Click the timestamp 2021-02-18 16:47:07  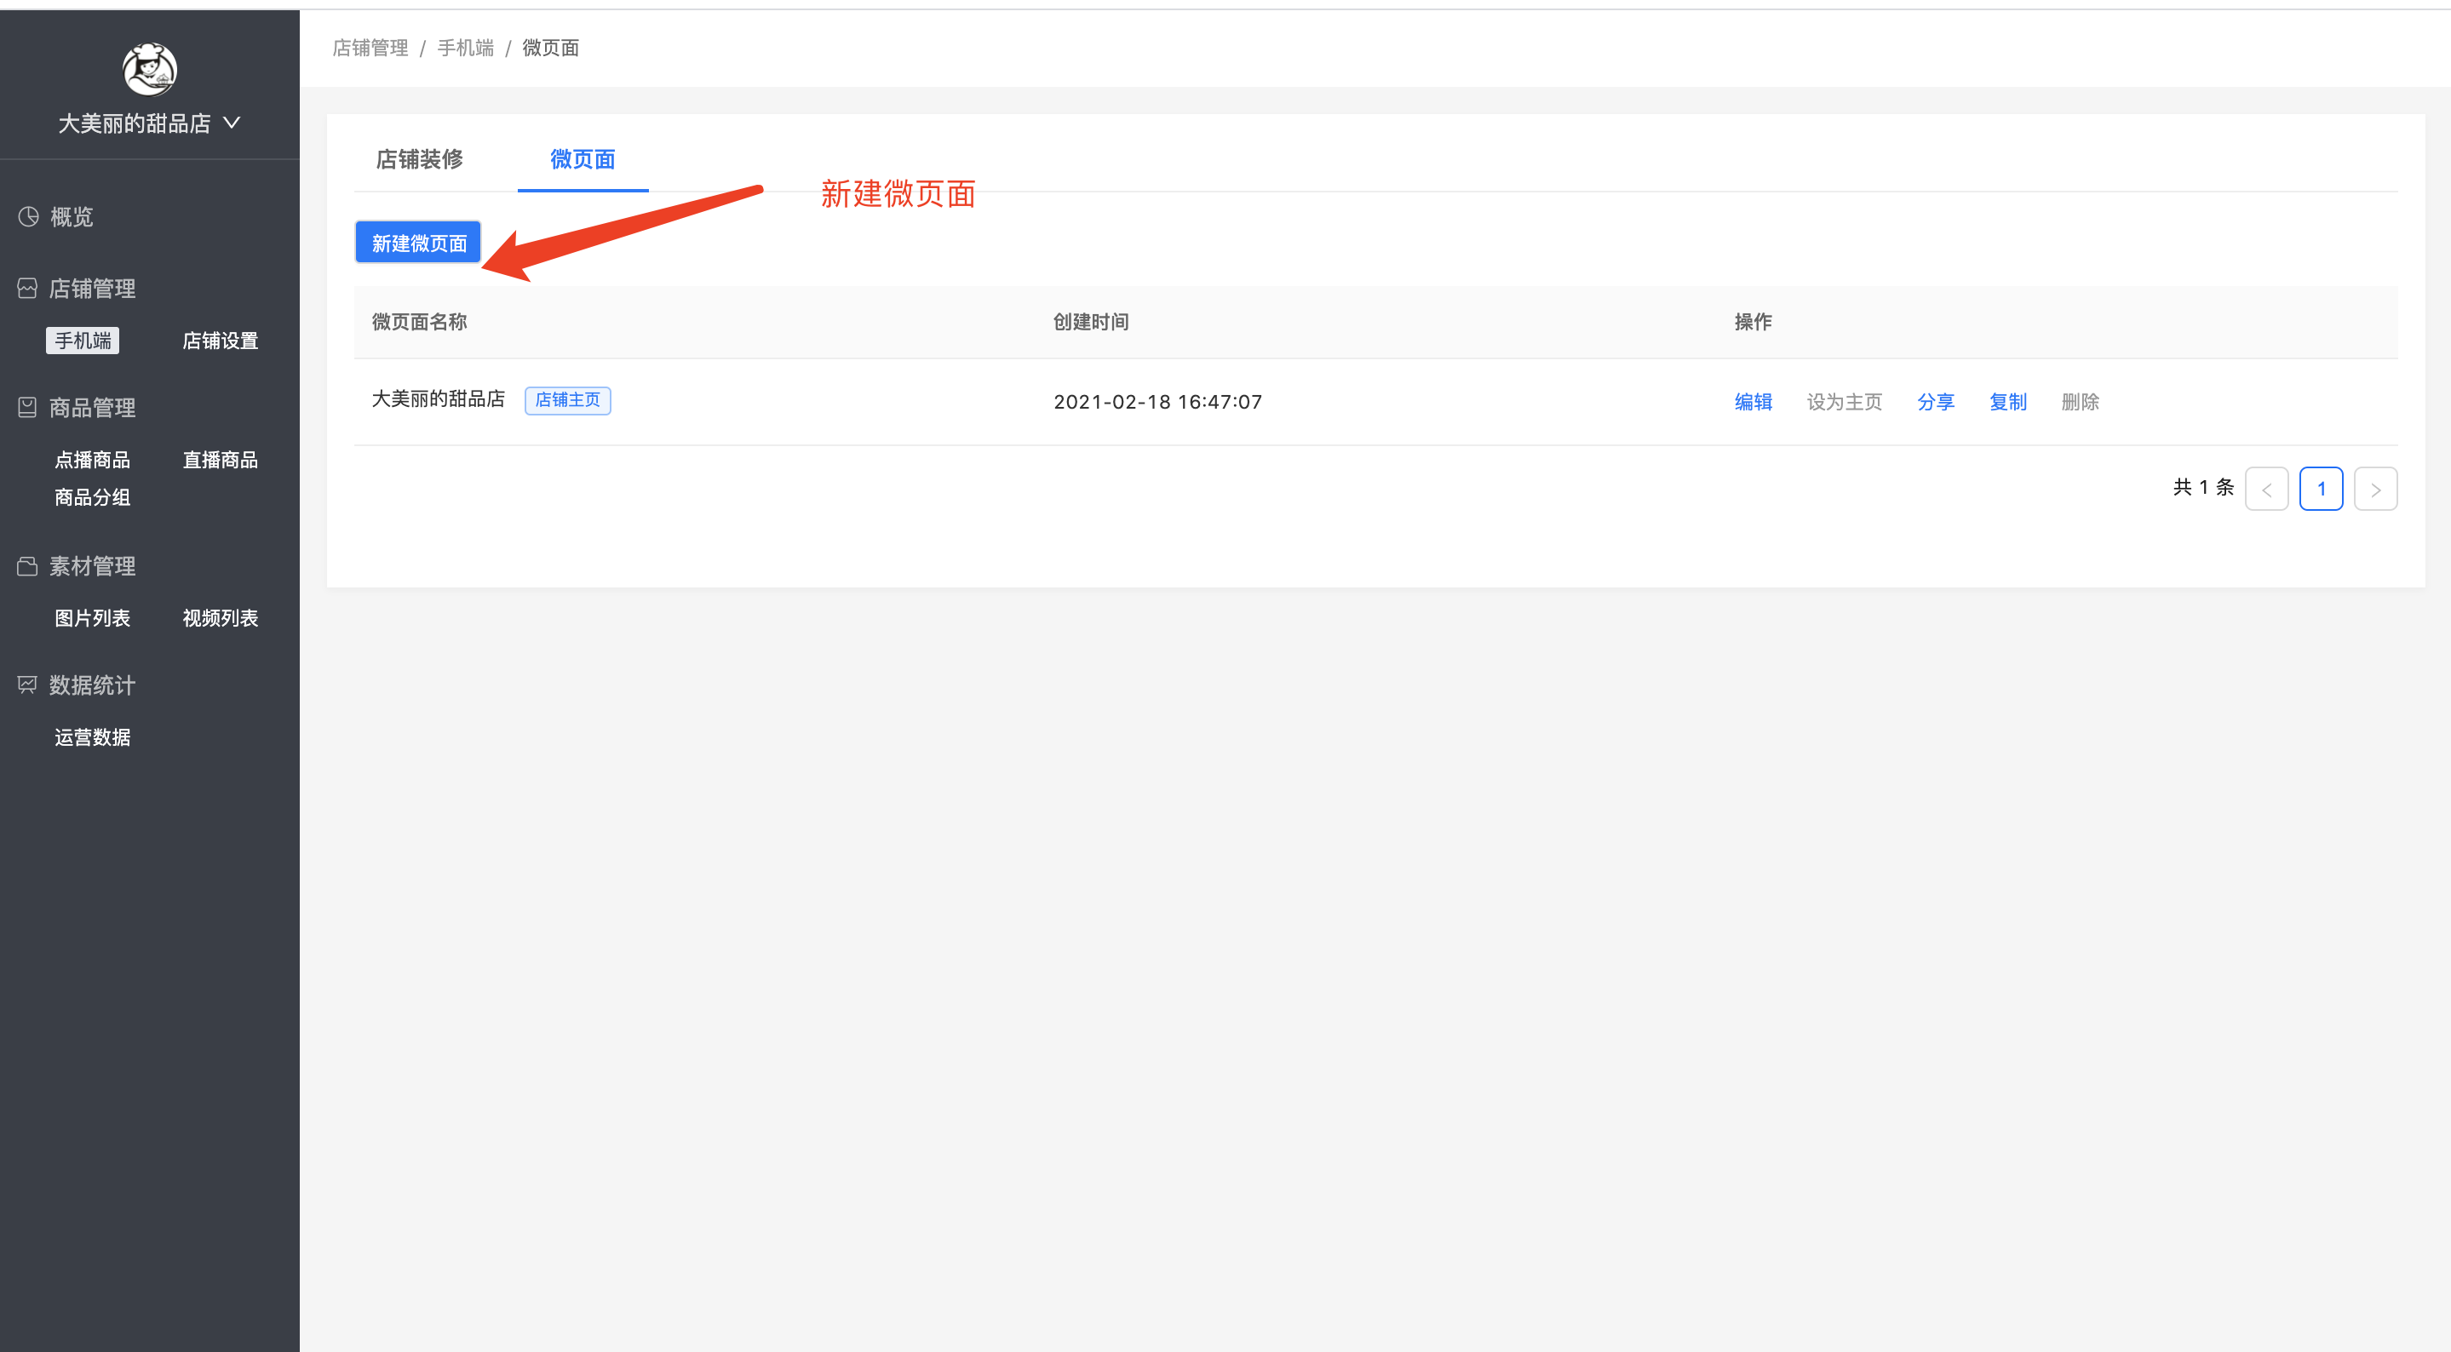pos(1158,402)
